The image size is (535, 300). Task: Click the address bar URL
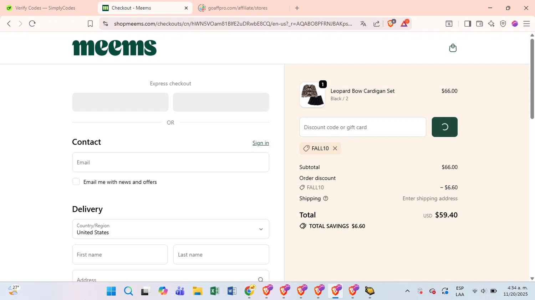(233, 23)
